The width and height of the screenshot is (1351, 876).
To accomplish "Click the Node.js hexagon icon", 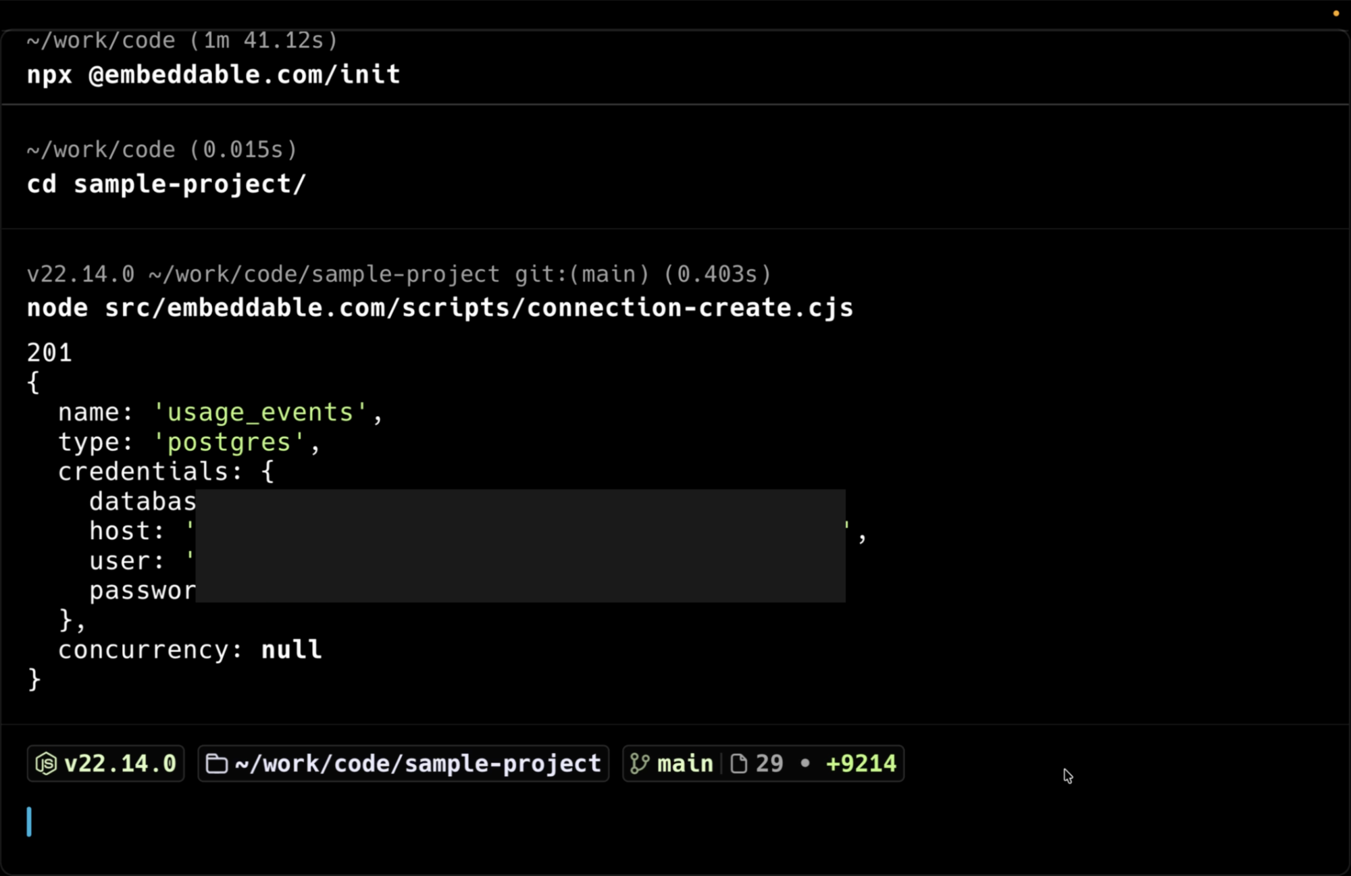I will click(46, 764).
